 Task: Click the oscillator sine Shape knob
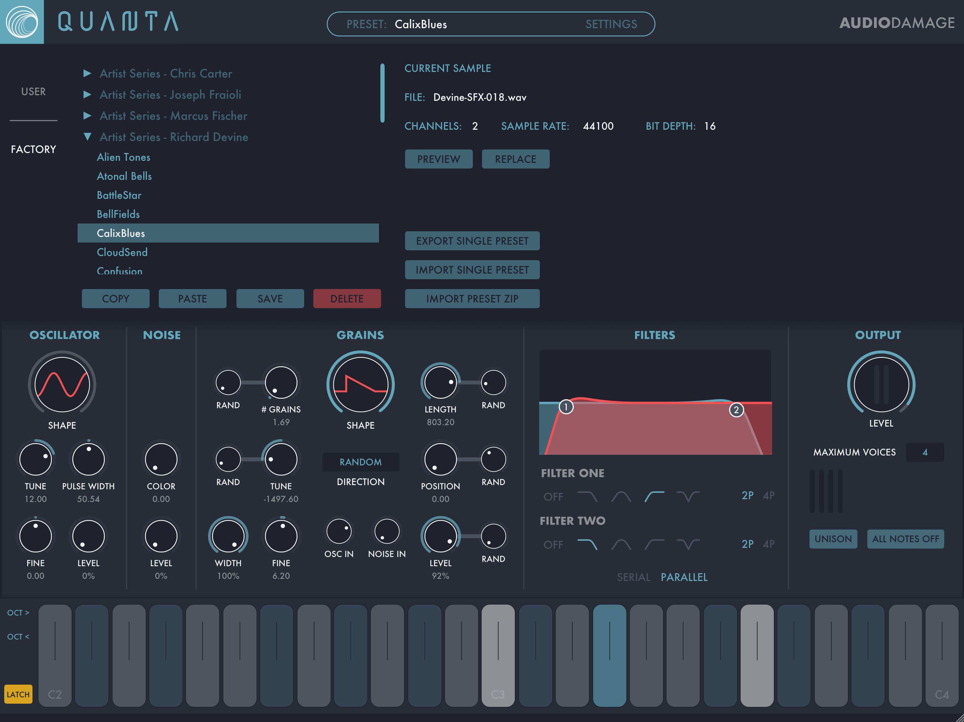(62, 385)
